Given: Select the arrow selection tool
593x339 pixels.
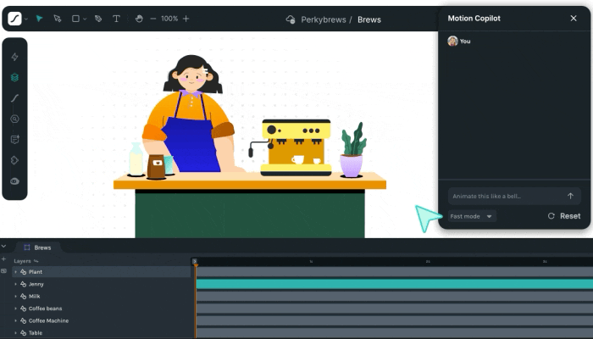Looking at the screenshot, I should [x=39, y=19].
